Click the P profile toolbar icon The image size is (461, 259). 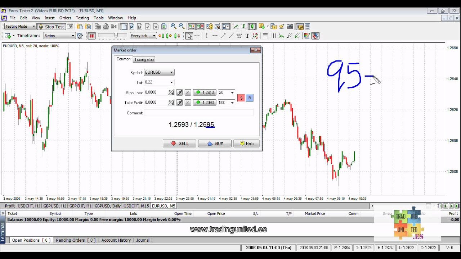pos(131,26)
